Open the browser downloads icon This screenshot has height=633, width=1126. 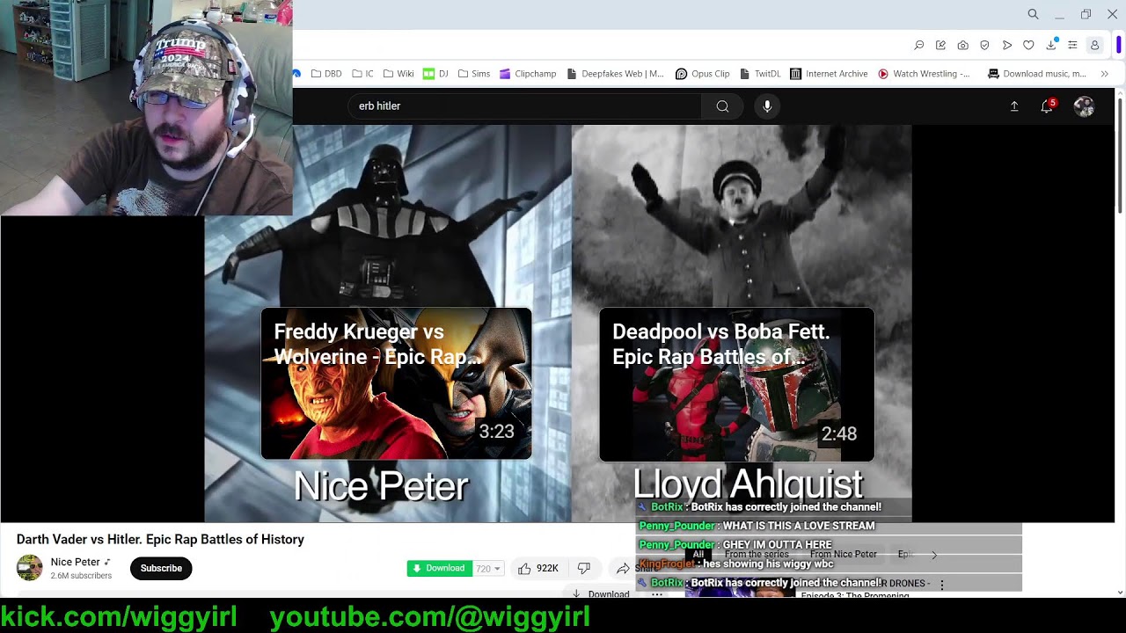point(1050,45)
